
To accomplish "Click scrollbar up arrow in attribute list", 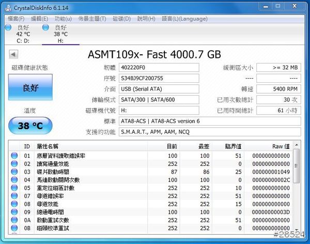I will coord(297,145).
